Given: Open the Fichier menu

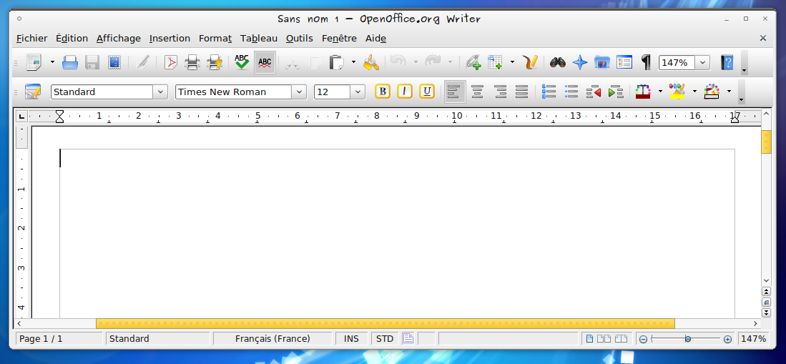Looking at the screenshot, I should pos(31,38).
